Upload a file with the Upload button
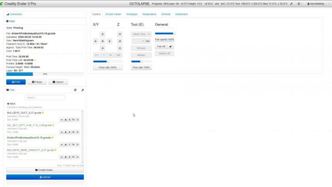The width and height of the screenshot is (332, 187). (45, 177)
